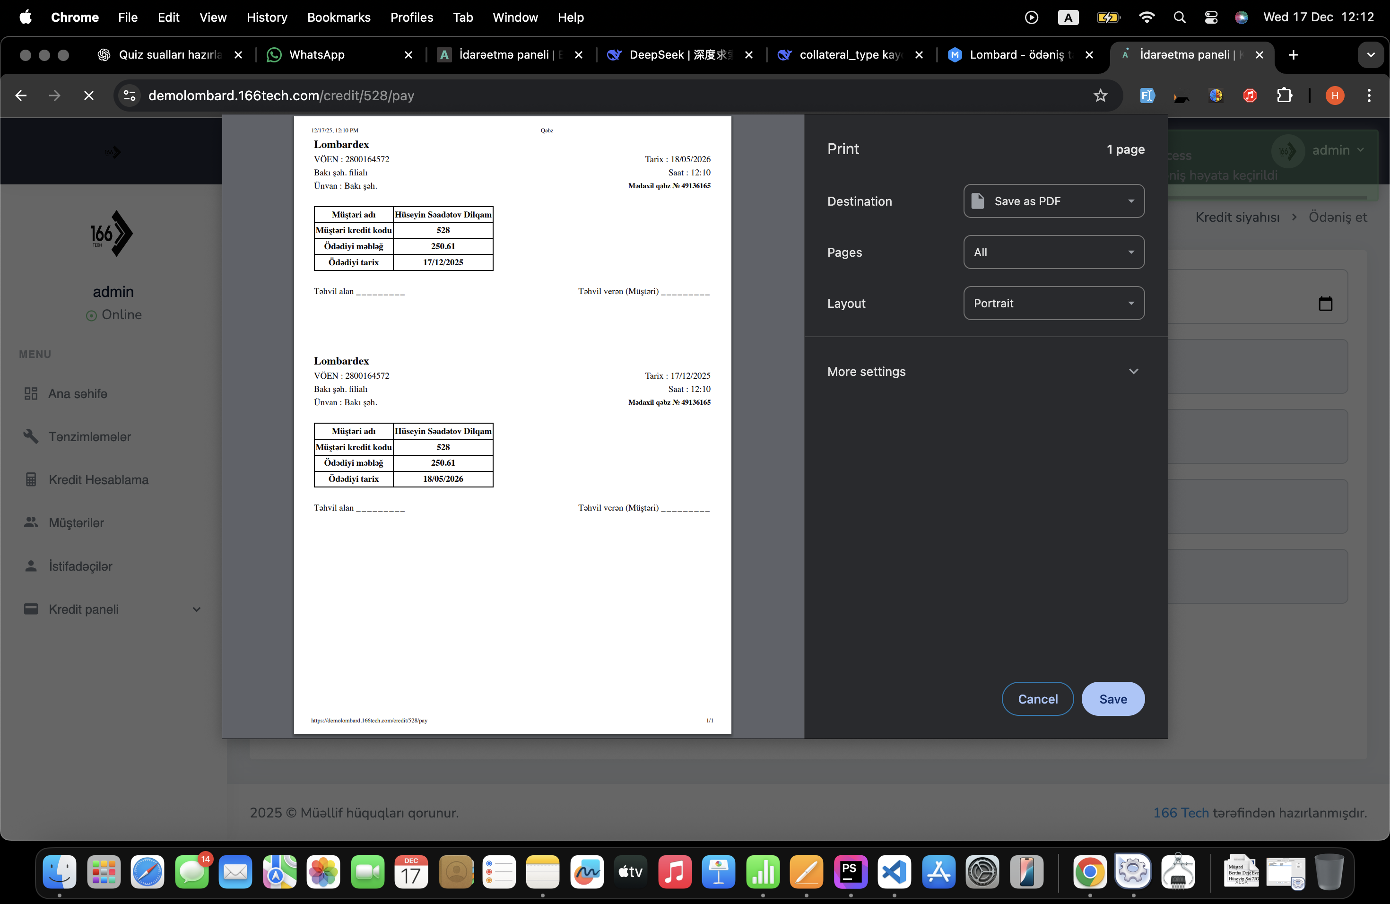
Task: Click the Save button
Action: click(1112, 699)
